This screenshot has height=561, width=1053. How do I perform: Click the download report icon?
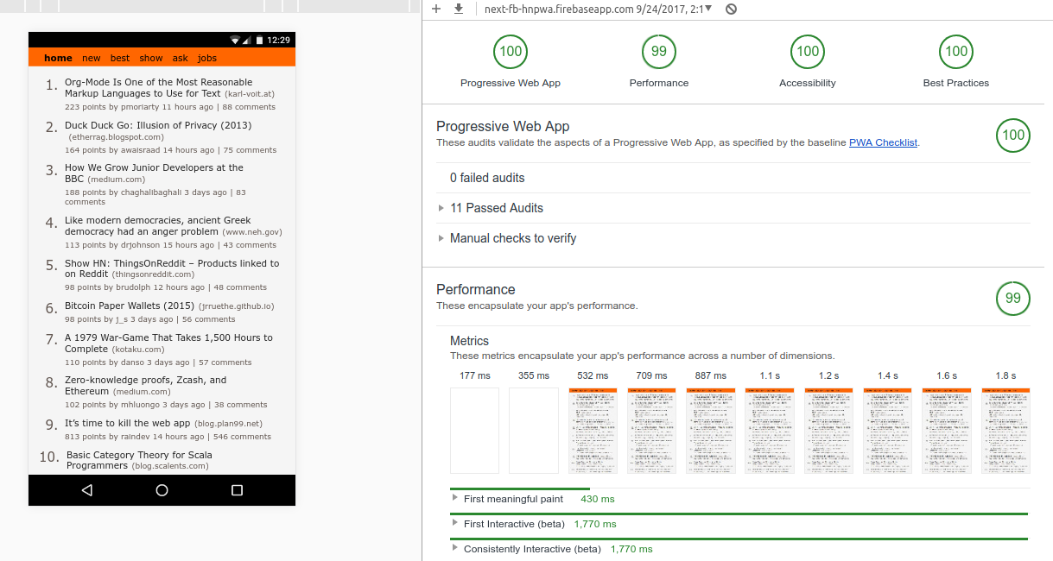coord(459,9)
